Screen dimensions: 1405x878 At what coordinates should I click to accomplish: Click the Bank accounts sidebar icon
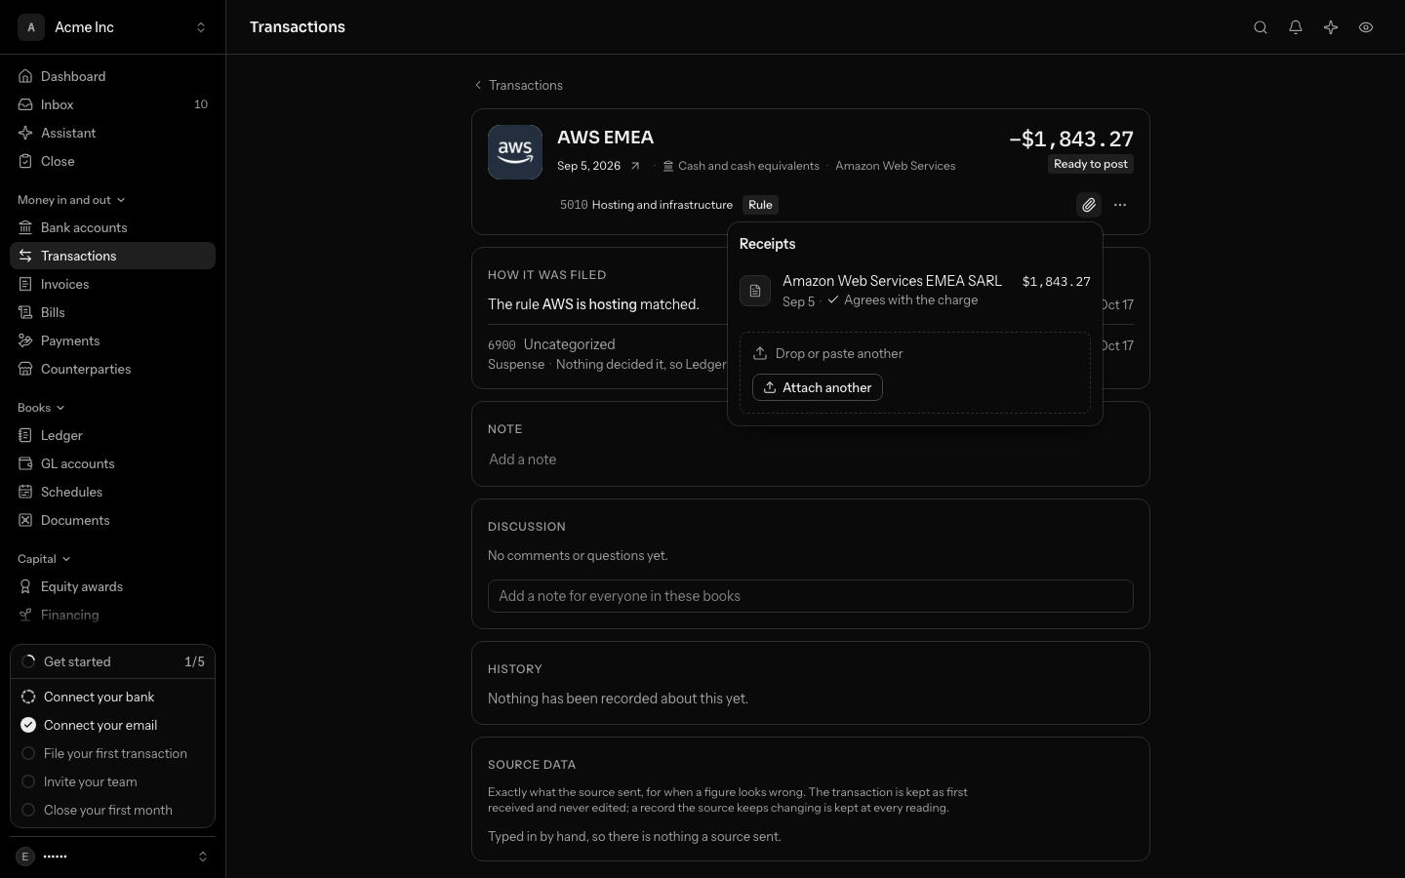[25, 227]
